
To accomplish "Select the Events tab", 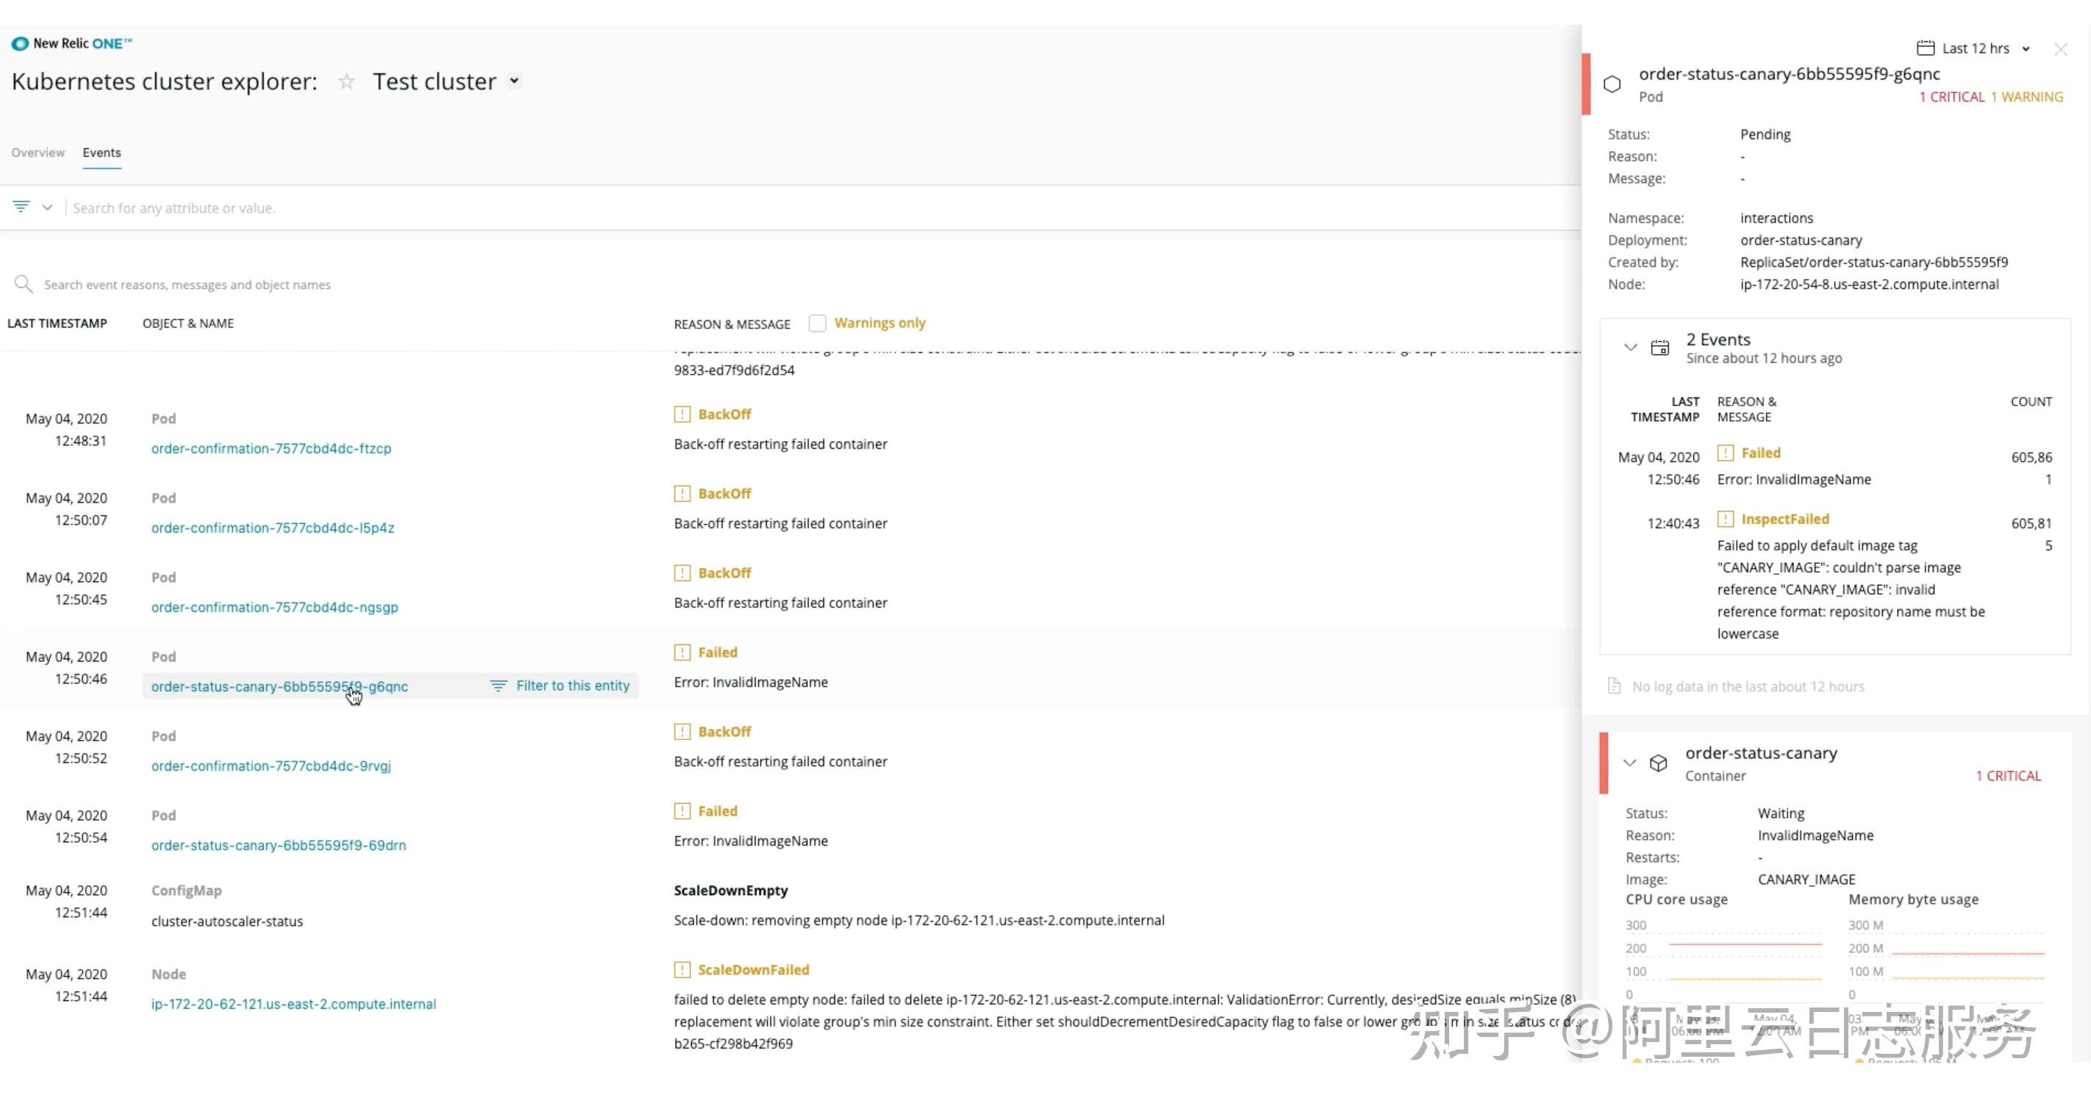I will [101, 153].
